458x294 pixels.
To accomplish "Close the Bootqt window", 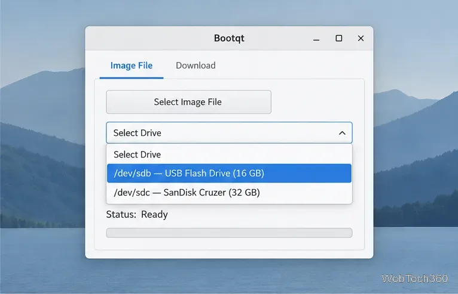I will (361, 38).
